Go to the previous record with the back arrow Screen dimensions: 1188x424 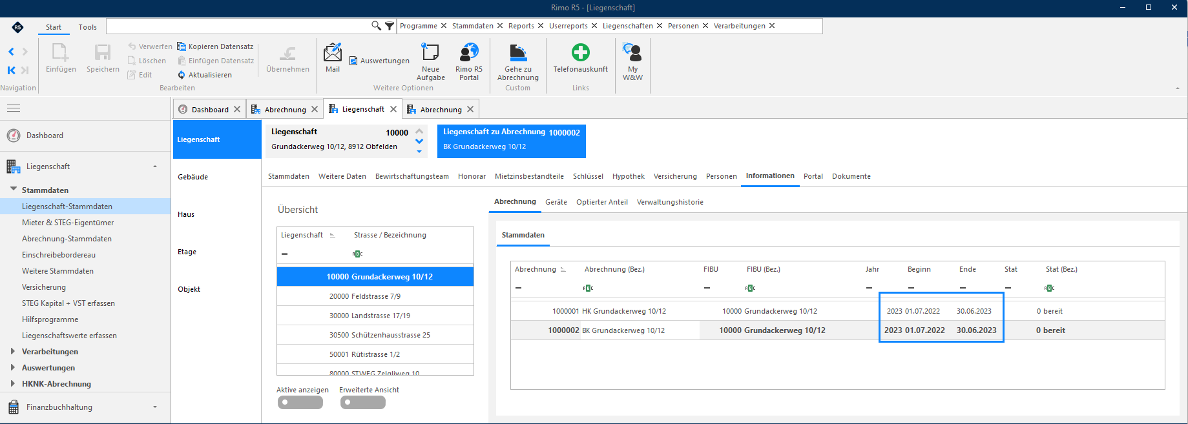[11, 52]
